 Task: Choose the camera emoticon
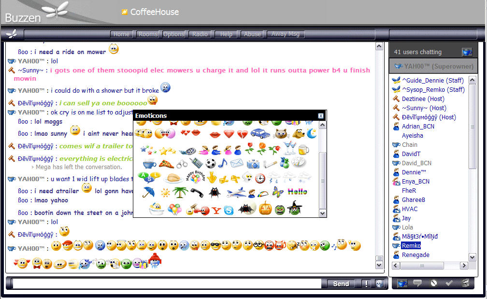pyautogui.click(x=253, y=164)
